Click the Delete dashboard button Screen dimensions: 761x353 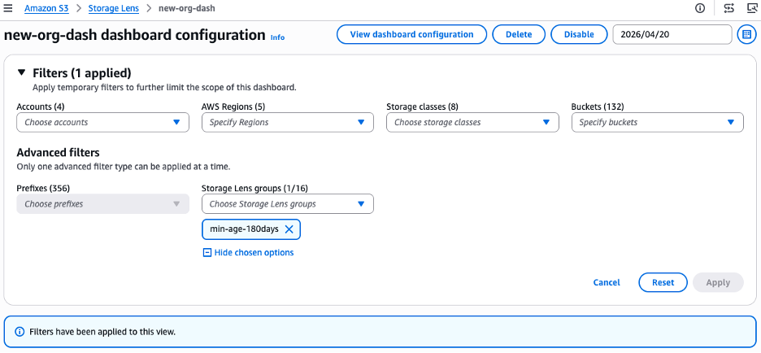(519, 34)
